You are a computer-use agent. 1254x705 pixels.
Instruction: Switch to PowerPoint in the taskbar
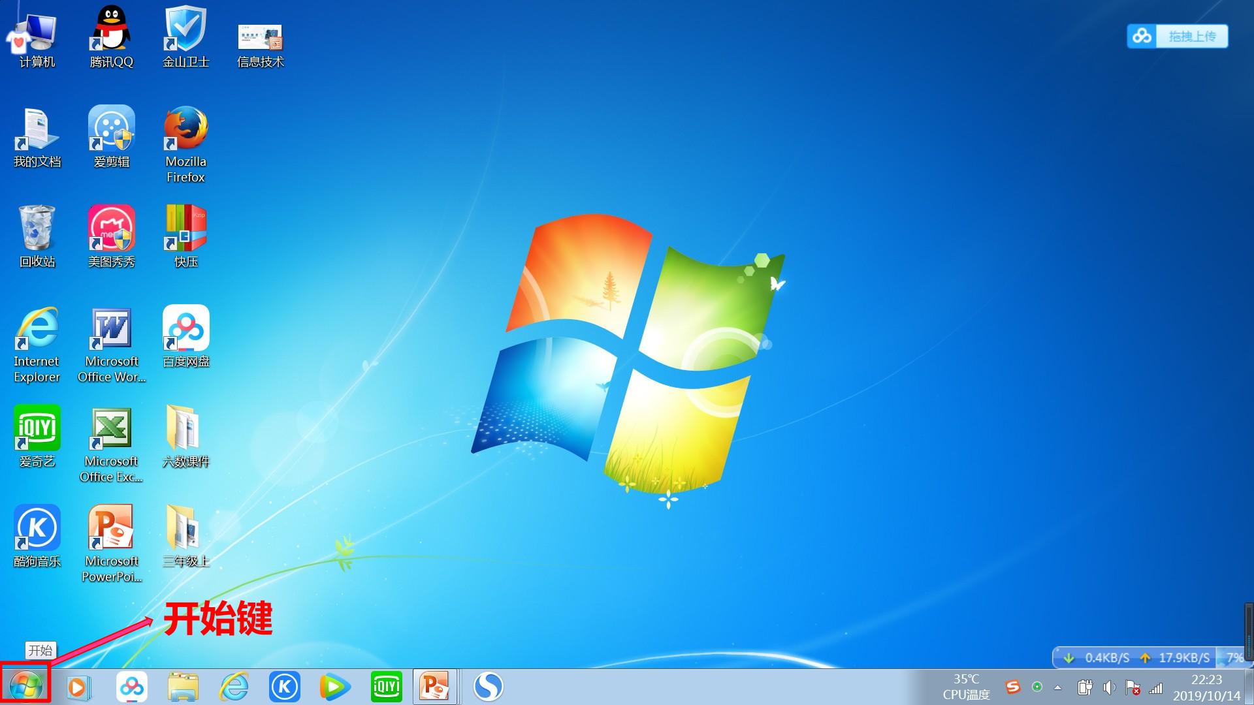[435, 687]
